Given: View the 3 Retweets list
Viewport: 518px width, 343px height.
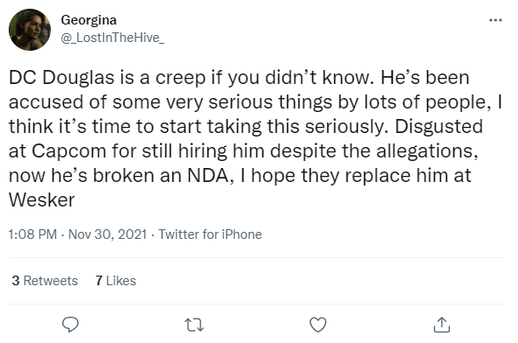Looking at the screenshot, I should [x=45, y=281].
